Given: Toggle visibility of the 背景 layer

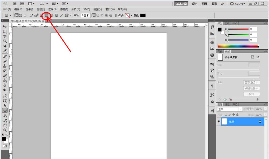Looking at the screenshot, I should point(218,121).
